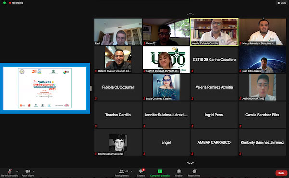Click the green Compartir pantalla icon
Screen dimensions: 289x178
click(160, 171)
